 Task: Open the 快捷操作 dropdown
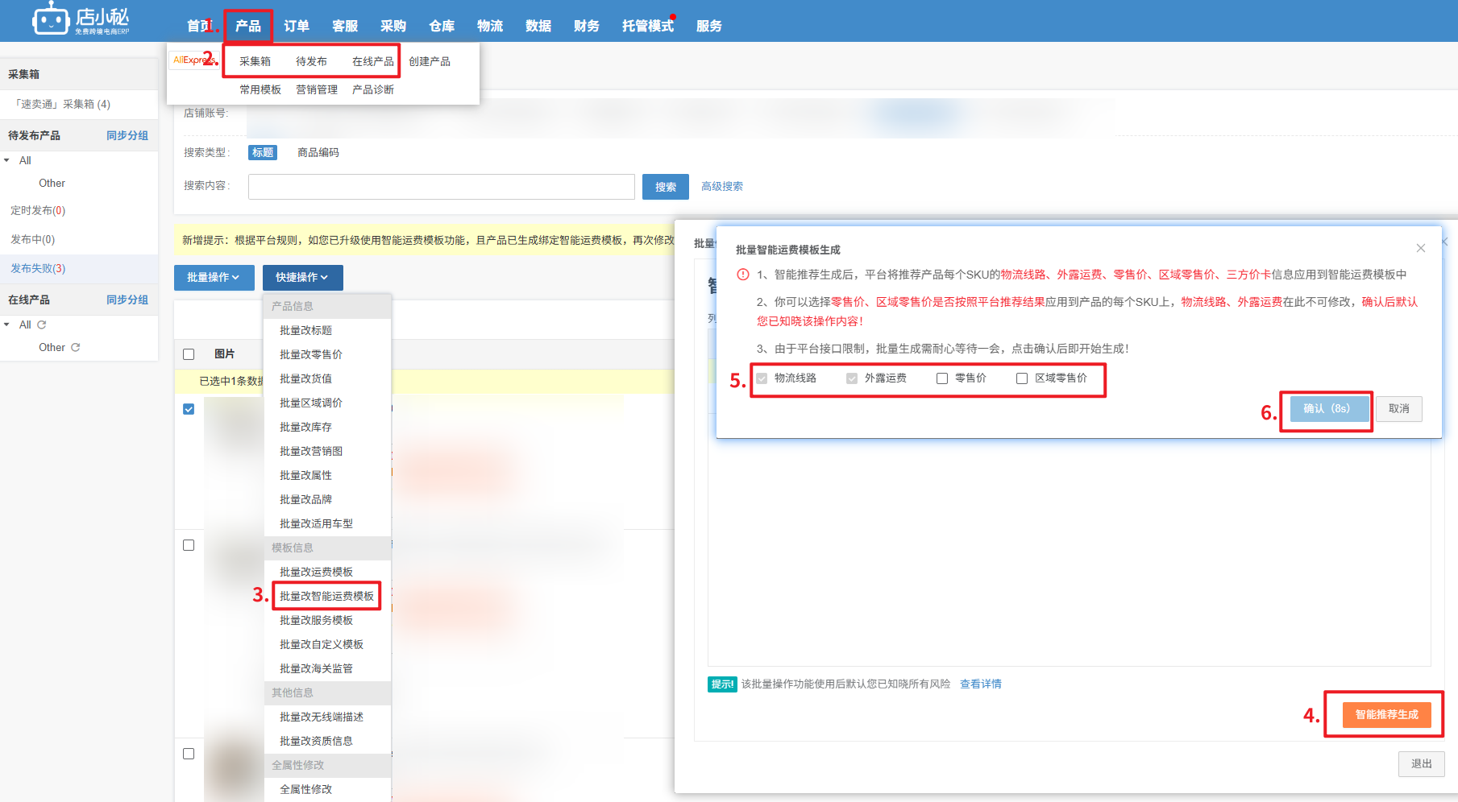[x=302, y=277]
